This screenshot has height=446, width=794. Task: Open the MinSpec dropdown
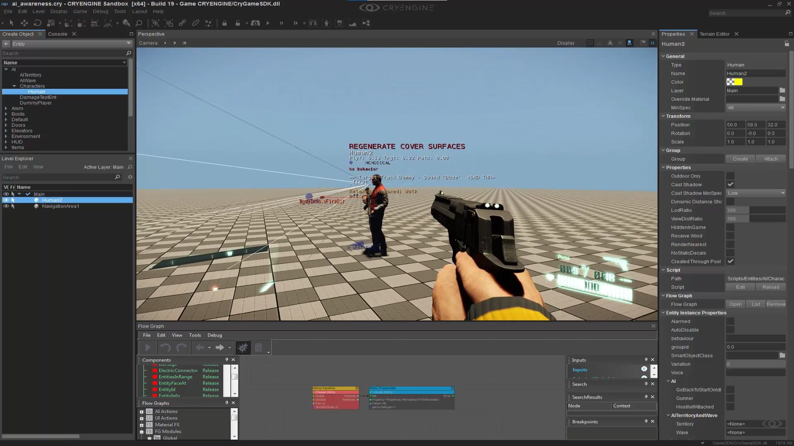(756, 108)
